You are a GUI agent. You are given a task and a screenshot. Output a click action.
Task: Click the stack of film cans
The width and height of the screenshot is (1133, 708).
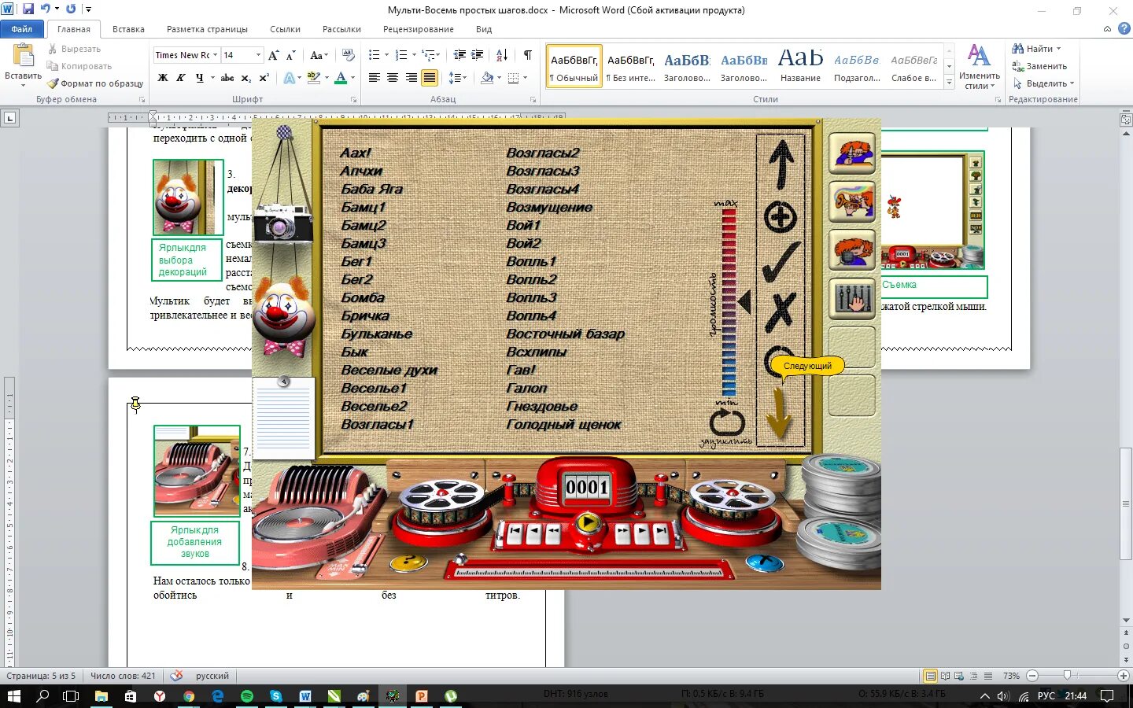point(840,511)
